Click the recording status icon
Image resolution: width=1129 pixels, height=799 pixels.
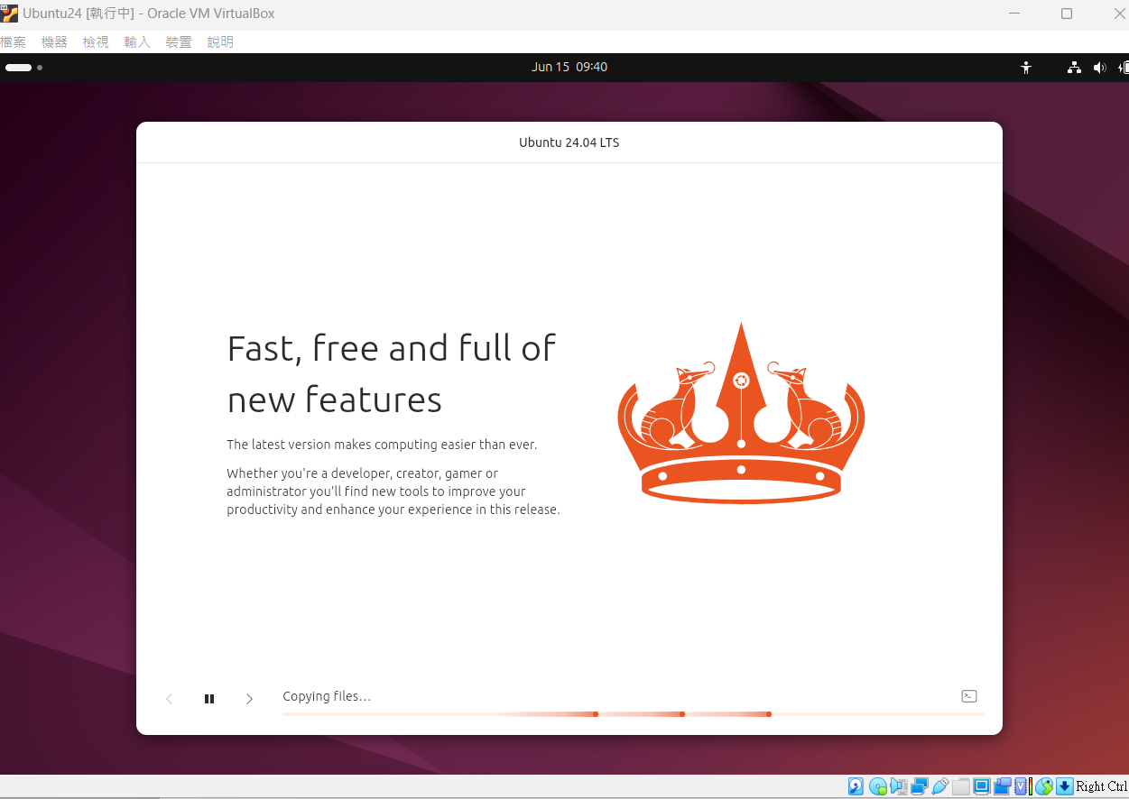click(1003, 786)
